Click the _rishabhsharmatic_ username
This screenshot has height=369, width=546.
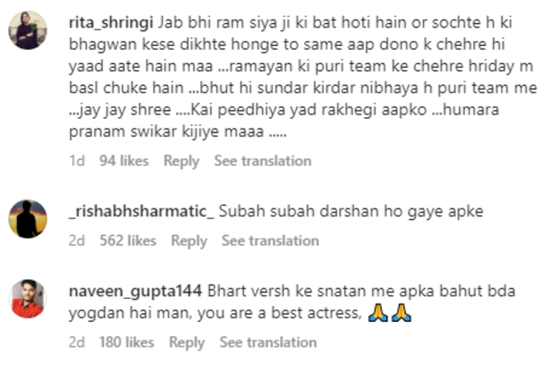(142, 211)
